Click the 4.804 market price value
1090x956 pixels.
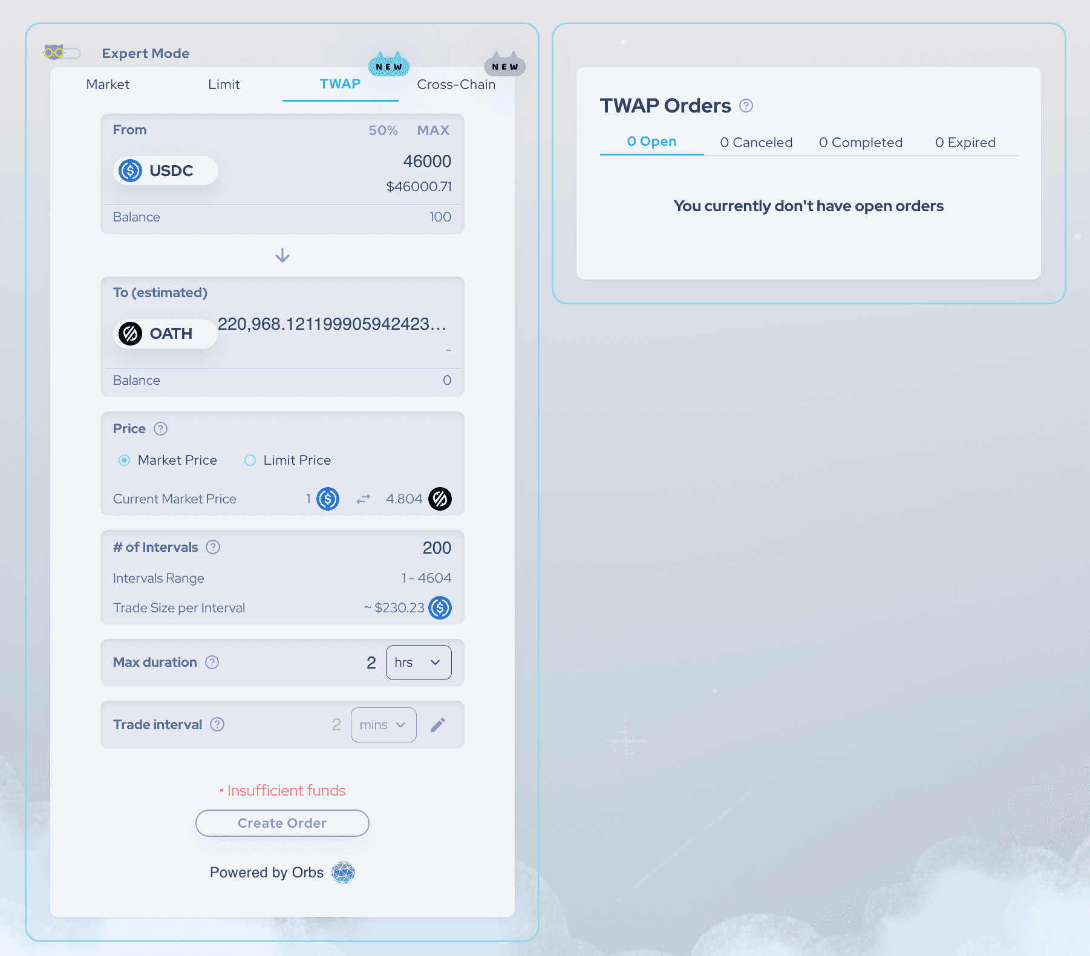tap(404, 499)
